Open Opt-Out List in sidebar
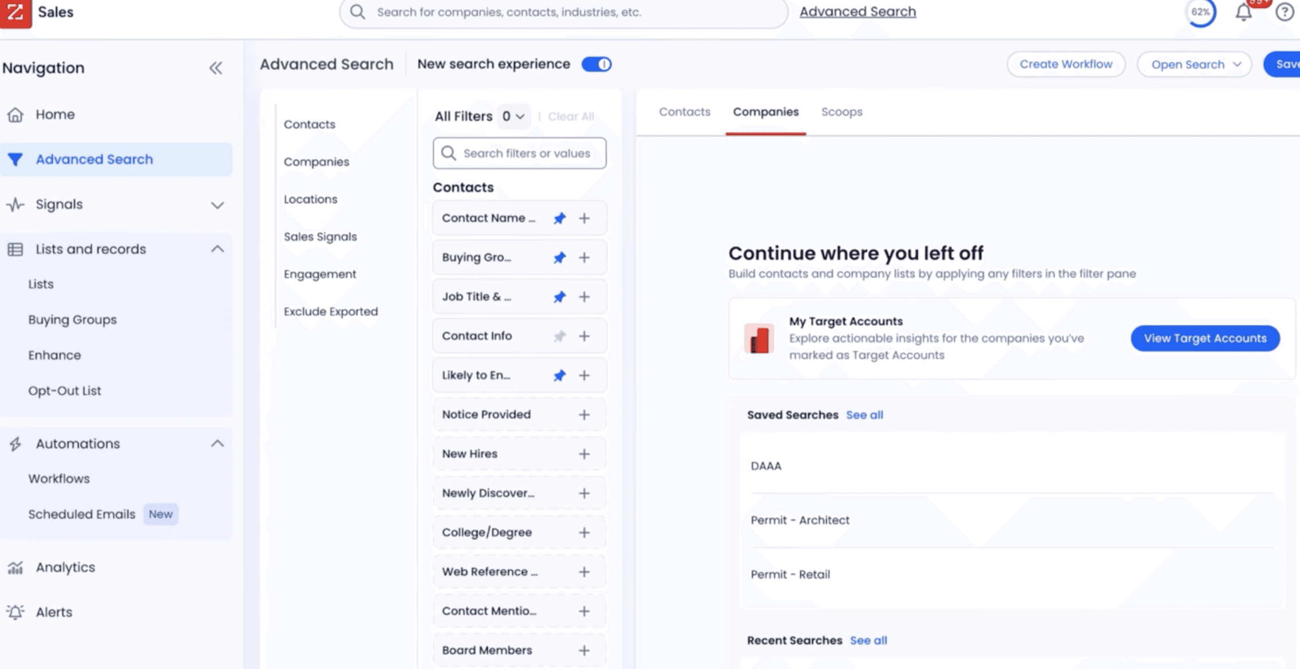This screenshot has height=669, width=1300. [64, 391]
